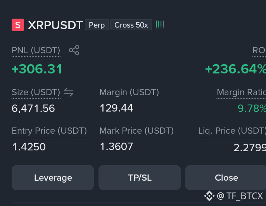Click the Margin Ratio label
This screenshot has height=206, width=266.
click(242, 93)
